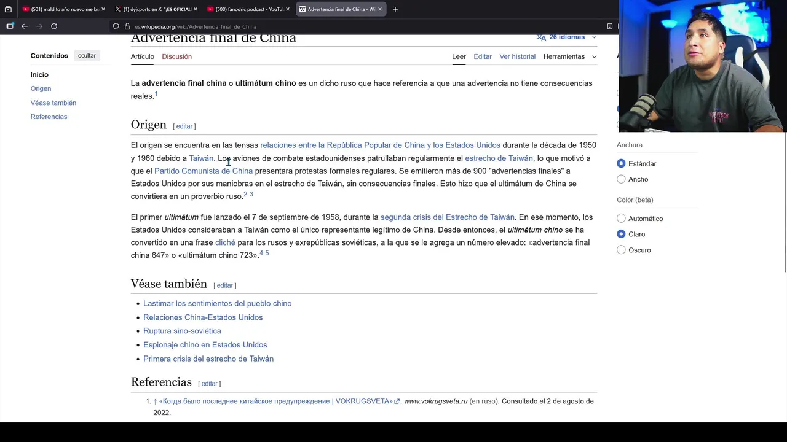Click the site security padlock icon
This screenshot has height=442, width=787.
coord(127,26)
